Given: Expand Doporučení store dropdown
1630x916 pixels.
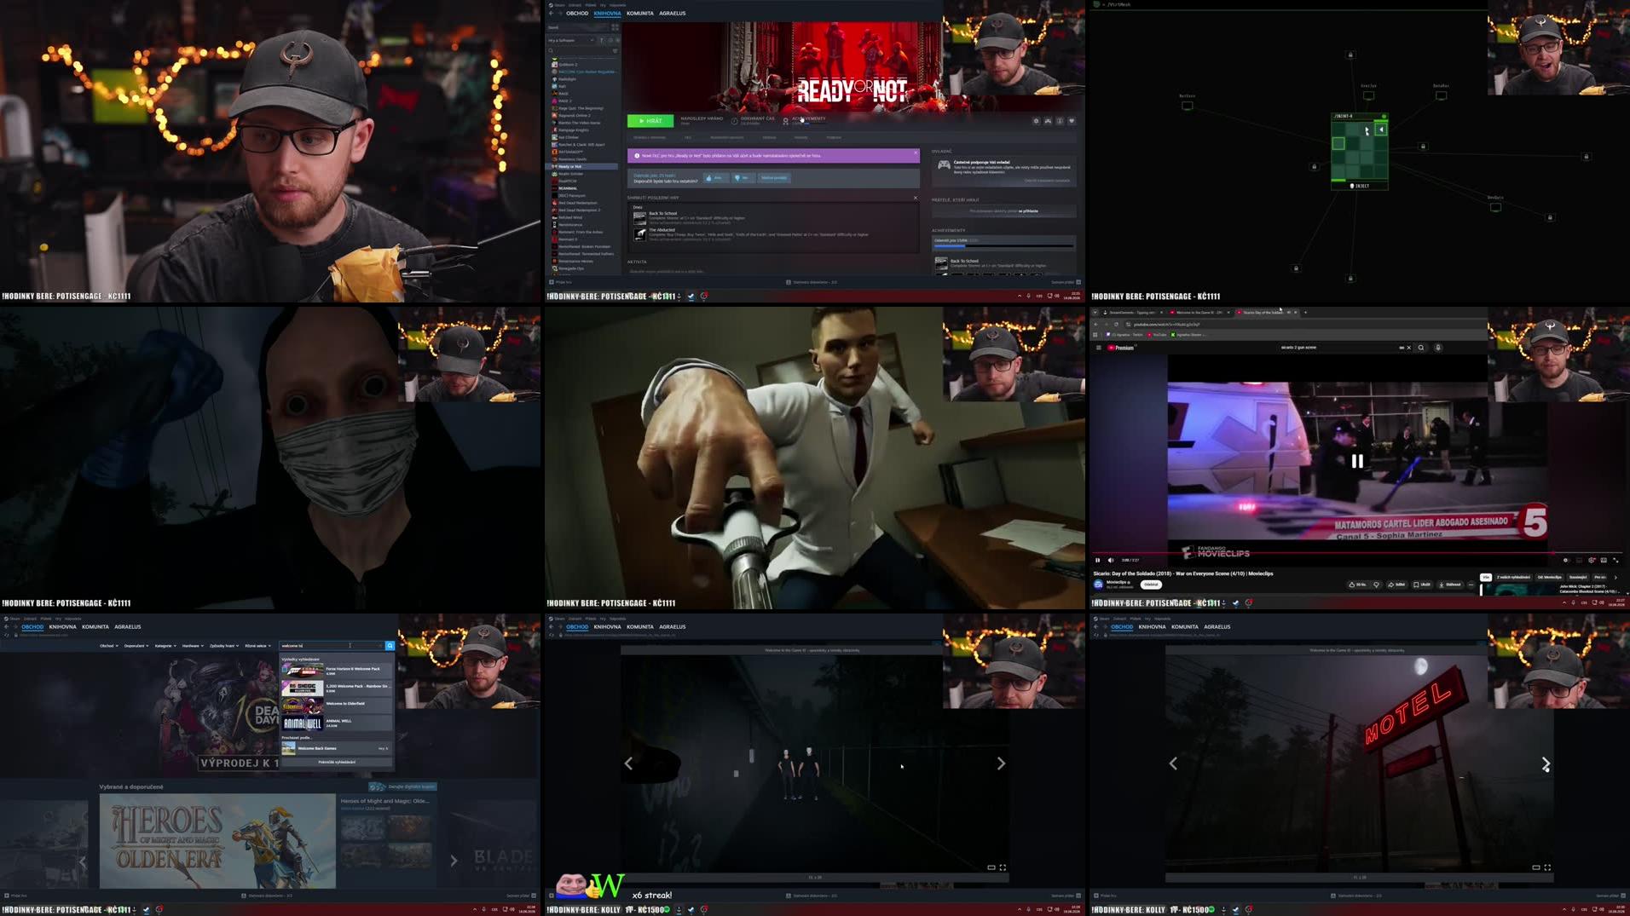Looking at the screenshot, I should [136, 646].
